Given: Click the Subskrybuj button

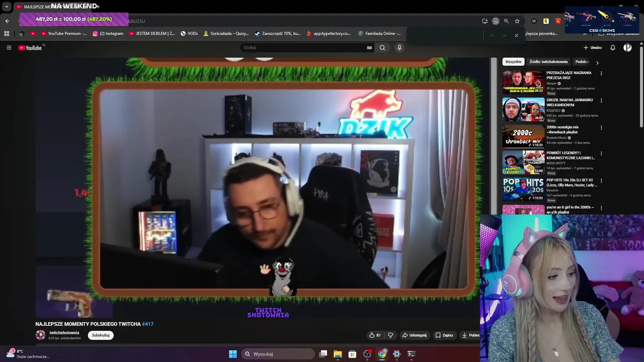Looking at the screenshot, I should 101,335.
